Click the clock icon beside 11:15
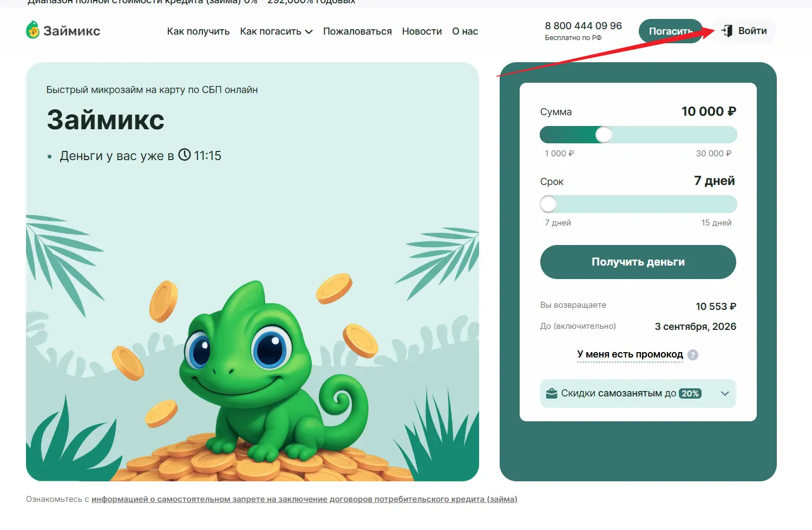This screenshot has width=812, height=530. 185,155
